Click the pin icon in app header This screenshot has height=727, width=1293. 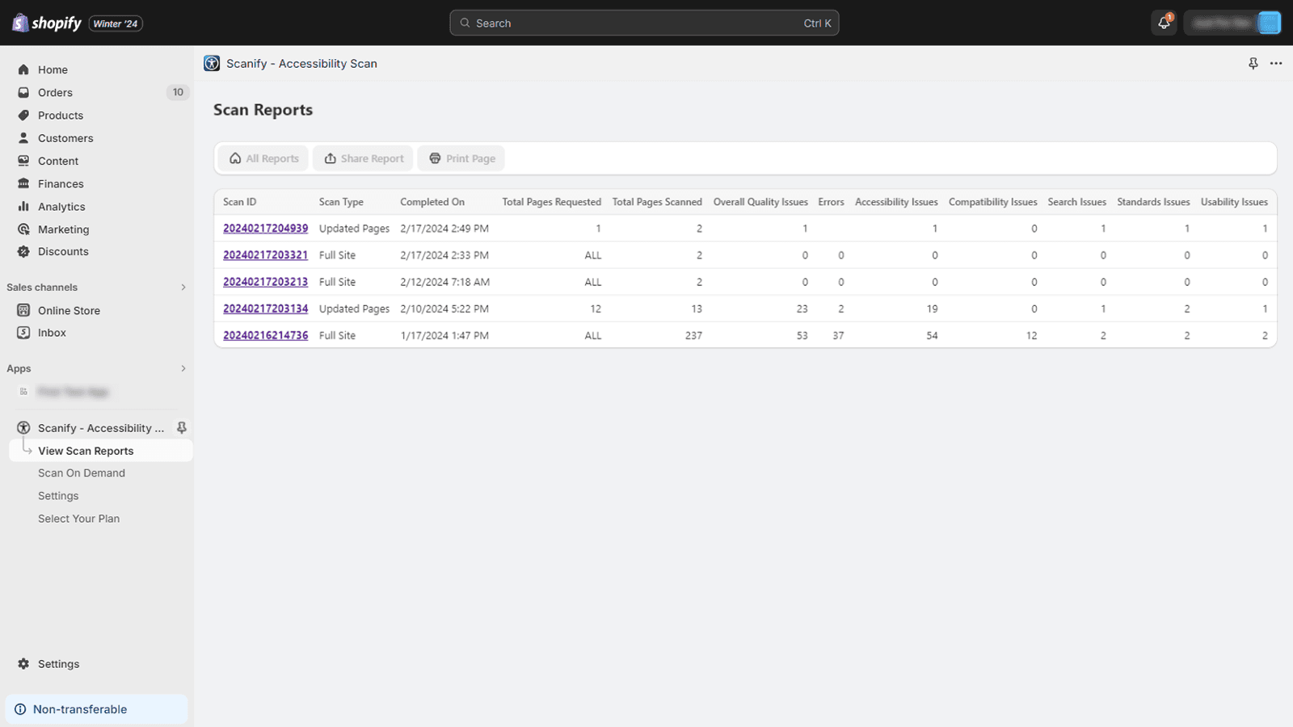coord(1253,64)
